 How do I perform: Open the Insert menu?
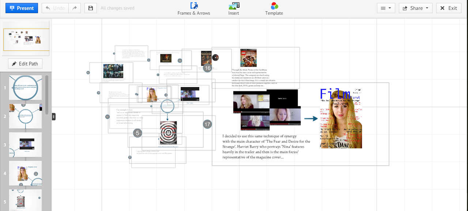(x=234, y=9)
